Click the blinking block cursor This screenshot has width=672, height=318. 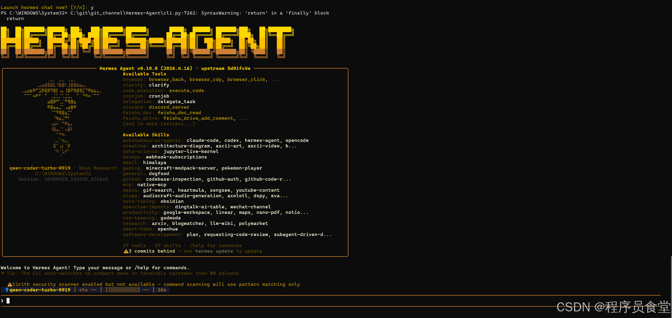pos(8,301)
